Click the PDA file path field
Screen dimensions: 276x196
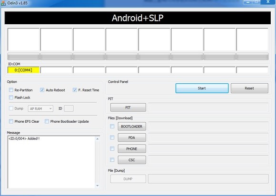point(208,137)
